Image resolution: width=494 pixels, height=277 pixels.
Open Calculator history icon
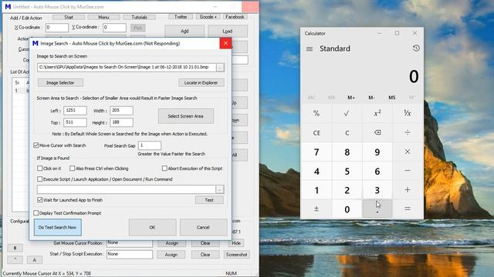[416, 48]
